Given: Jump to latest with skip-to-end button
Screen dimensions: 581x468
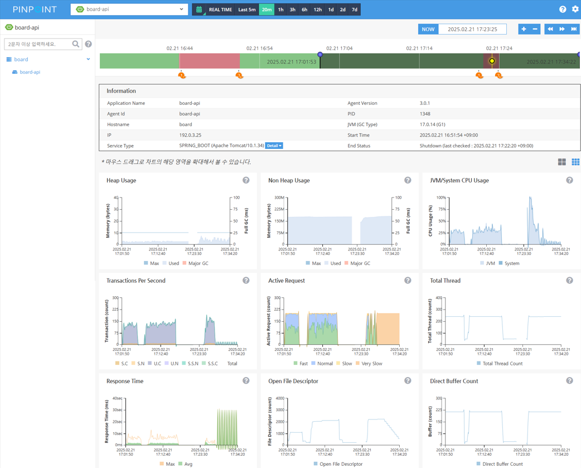Looking at the screenshot, I should [574, 29].
